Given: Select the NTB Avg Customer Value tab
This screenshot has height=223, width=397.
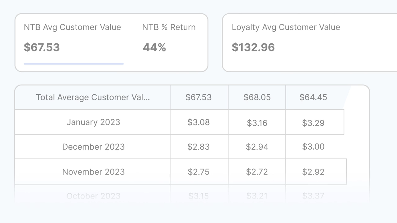Looking at the screenshot, I should pyautogui.click(x=72, y=27).
